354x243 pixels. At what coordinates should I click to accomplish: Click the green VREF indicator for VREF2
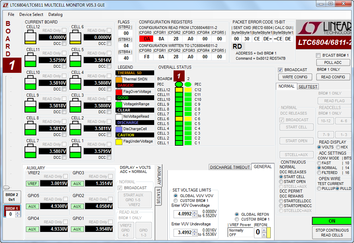coord(32,184)
